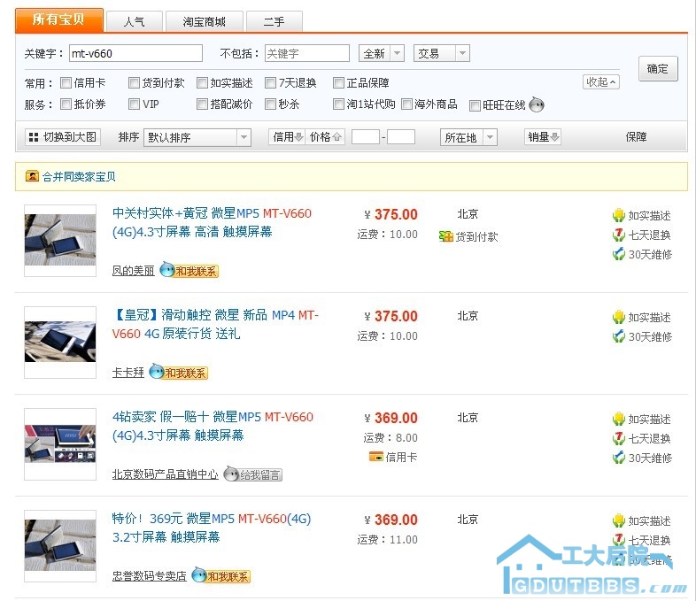Click 30天维修 icon in 皇冠 listing
Screen dimensions: 696x601
click(x=618, y=337)
